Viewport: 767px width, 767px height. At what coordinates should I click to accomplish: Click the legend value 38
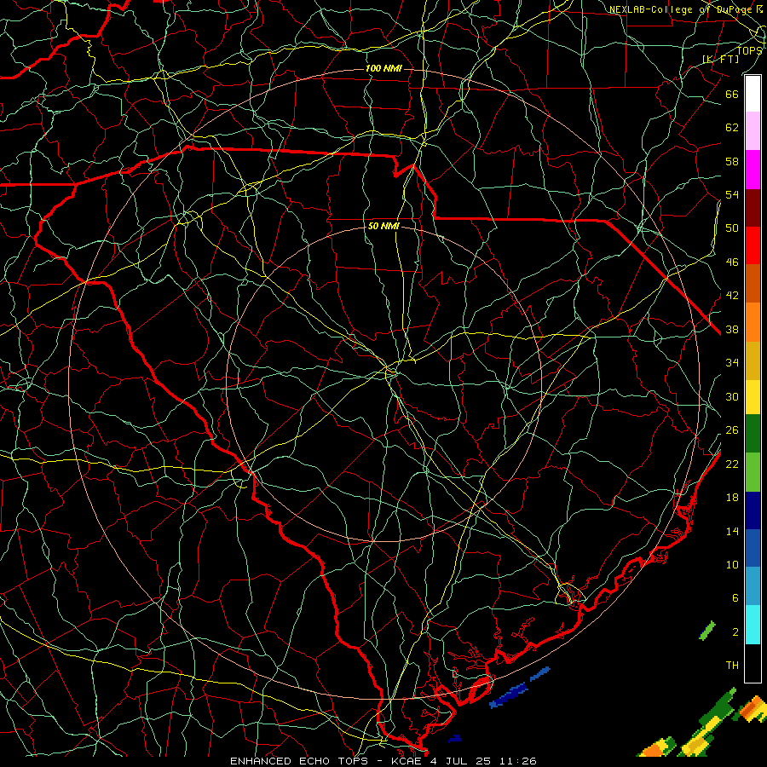click(732, 329)
